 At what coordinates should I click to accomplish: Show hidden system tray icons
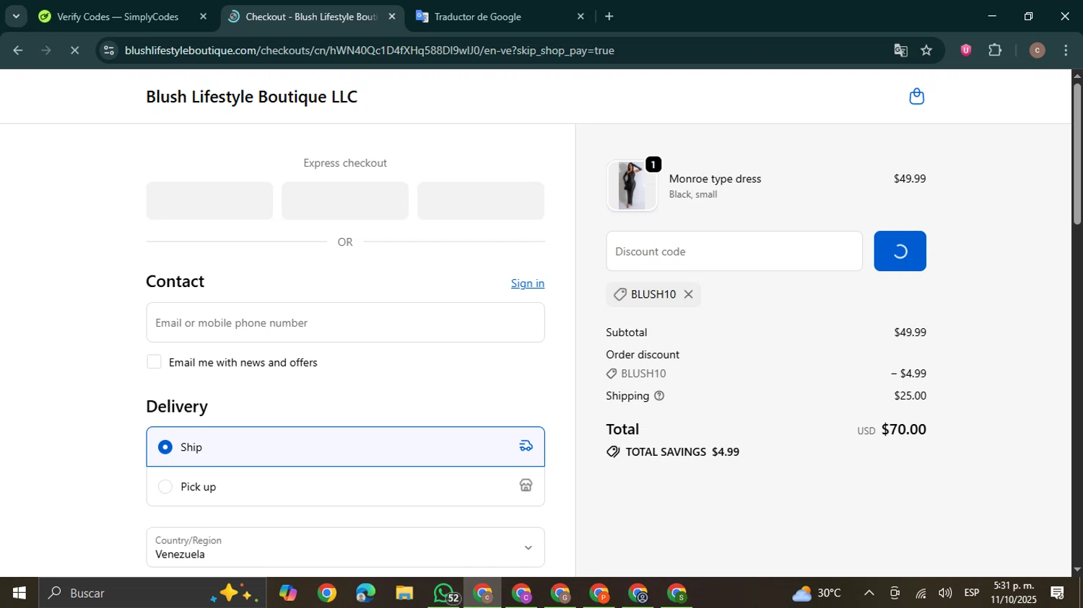(x=869, y=593)
